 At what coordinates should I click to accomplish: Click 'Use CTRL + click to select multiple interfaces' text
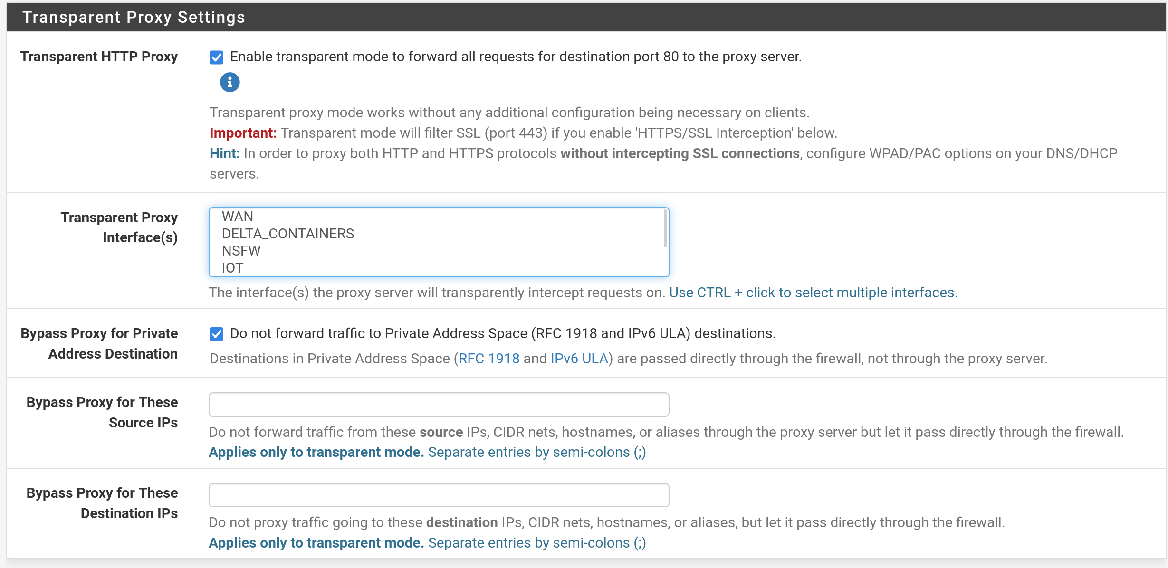813,293
